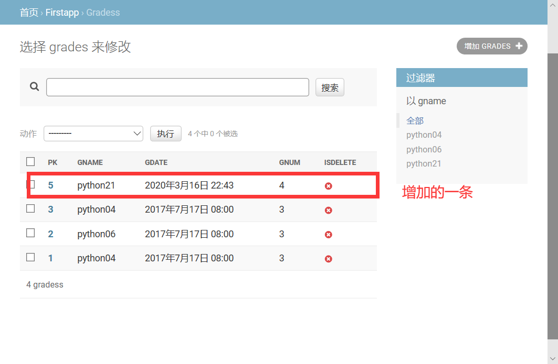This screenshot has width=558, height=364.
Task: Click red ISDELETE icon in row 3
Action: tap(329, 210)
